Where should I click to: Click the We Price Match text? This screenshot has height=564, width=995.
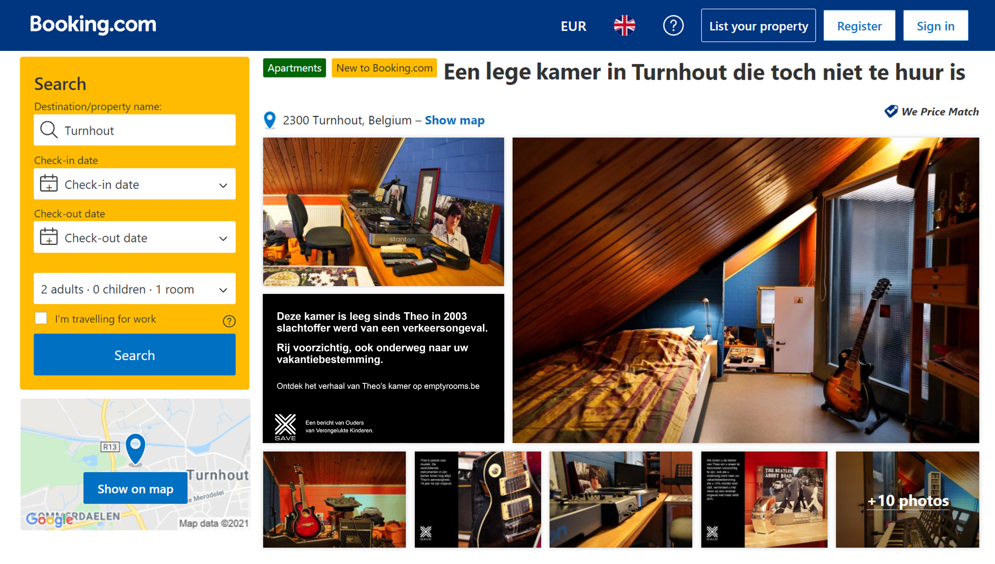coord(940,111)
